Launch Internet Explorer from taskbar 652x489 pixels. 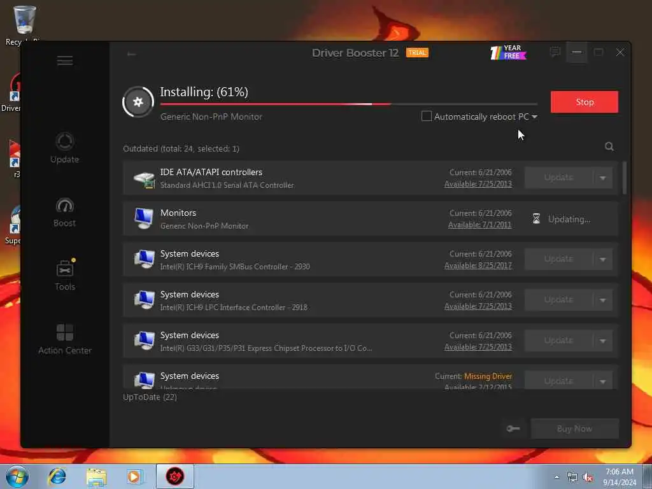[x=57, y=476]
